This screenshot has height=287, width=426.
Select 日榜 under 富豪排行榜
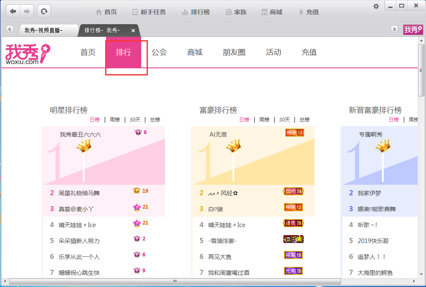pyautogui.click(x=244, y=119)
